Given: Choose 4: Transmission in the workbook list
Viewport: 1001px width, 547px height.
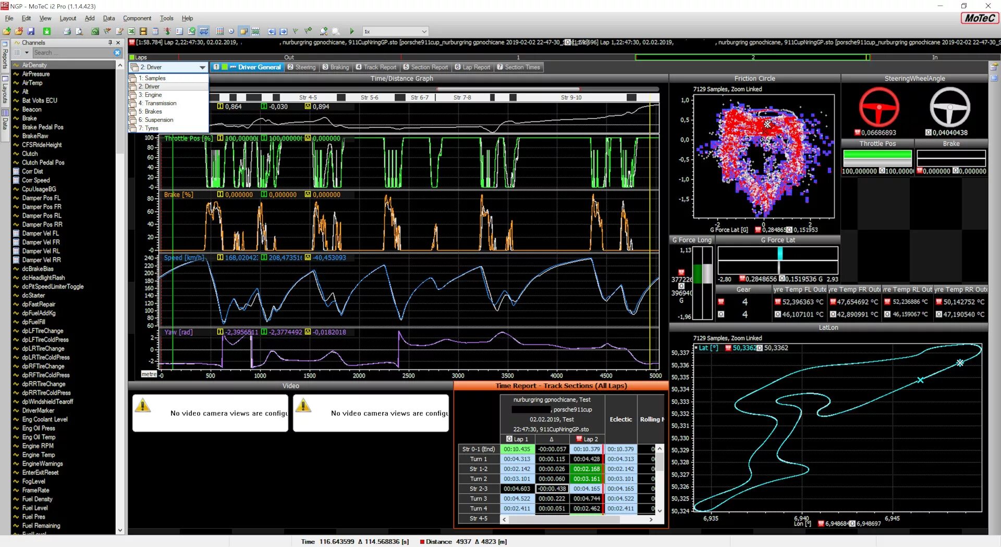Looking at the screenshot, I should click(x=169, y=103).
